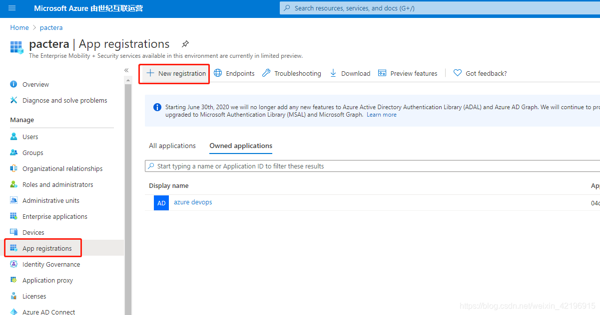The image size is (600, 315).
Task: Go to Home breadcrumb link
Action: (19, 27)
